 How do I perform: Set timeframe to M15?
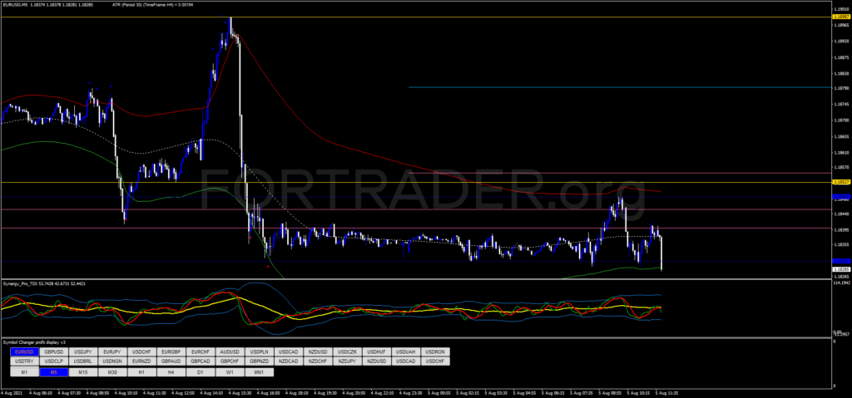(x=83, y=372)
